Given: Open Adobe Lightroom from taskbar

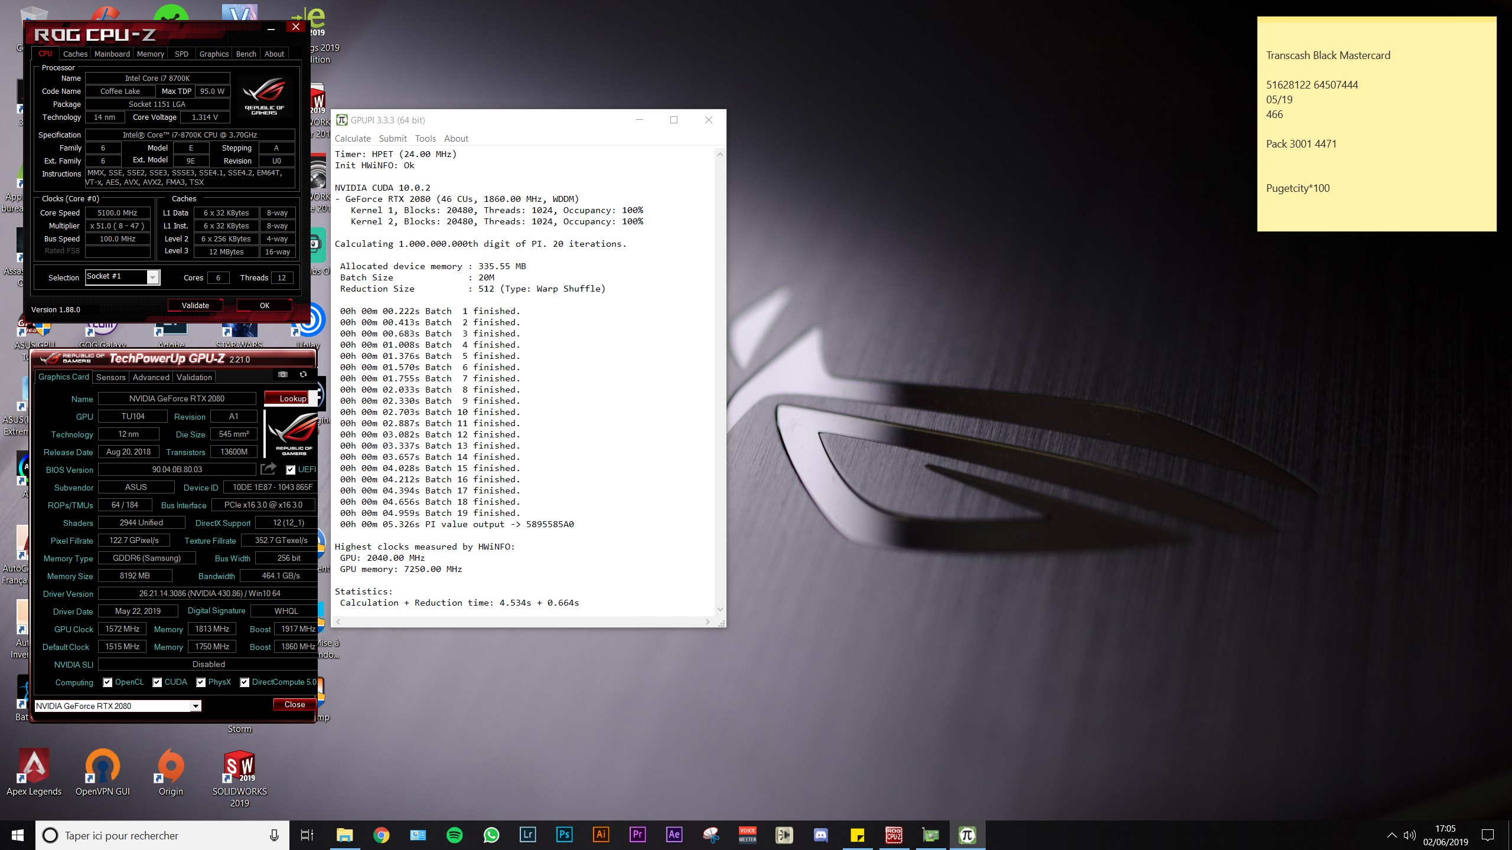Looking at the screenshot, I should pos(527,835).
